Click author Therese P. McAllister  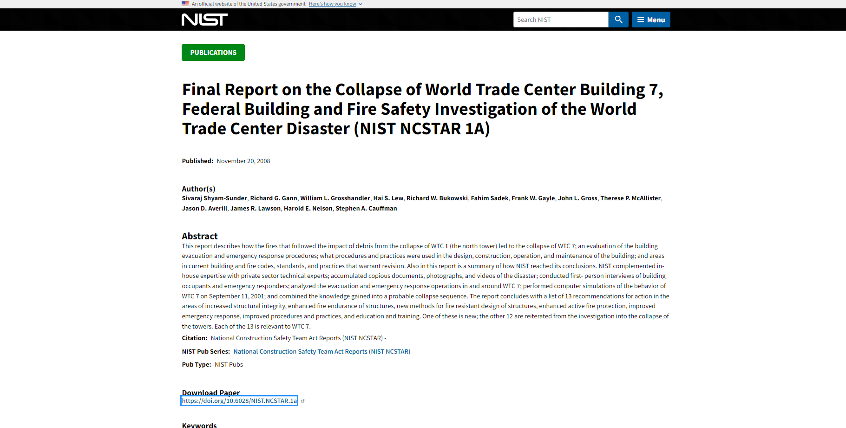(x=630, y=198)
